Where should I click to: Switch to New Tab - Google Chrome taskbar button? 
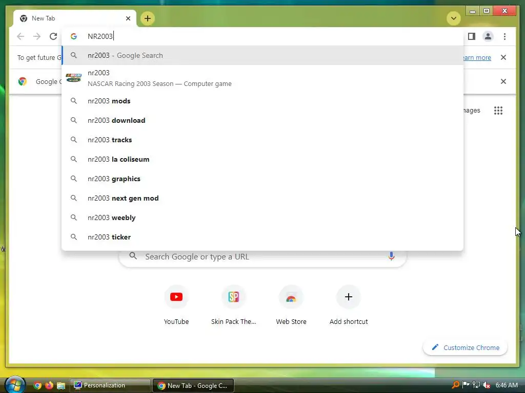click(193, 385)
